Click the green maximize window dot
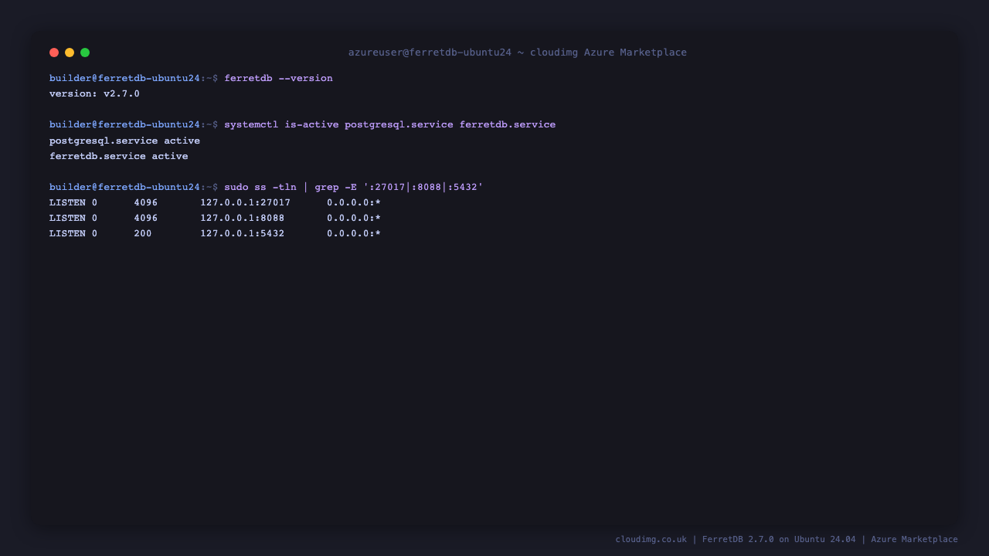 (x=85, y=53)
